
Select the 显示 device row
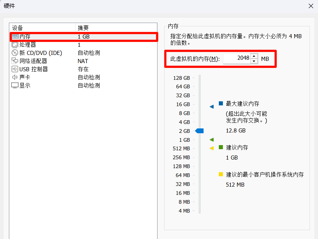click(x=83, y=85)
